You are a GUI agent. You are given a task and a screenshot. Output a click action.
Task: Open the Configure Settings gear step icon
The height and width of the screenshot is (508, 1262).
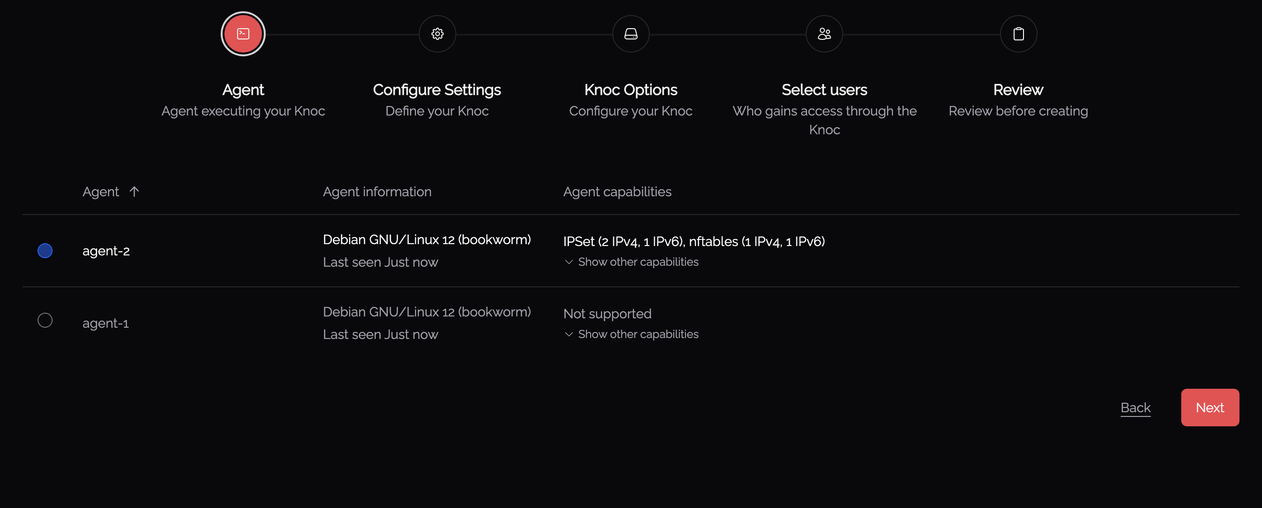437,34
